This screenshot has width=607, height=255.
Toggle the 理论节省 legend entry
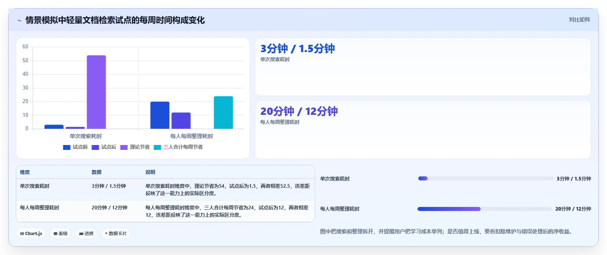pos(135,147)
